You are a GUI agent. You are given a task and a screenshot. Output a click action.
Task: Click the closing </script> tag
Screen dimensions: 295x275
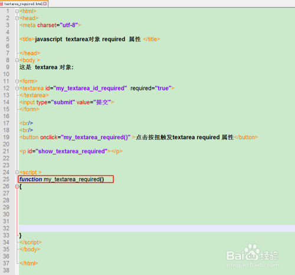click(31, 243)
